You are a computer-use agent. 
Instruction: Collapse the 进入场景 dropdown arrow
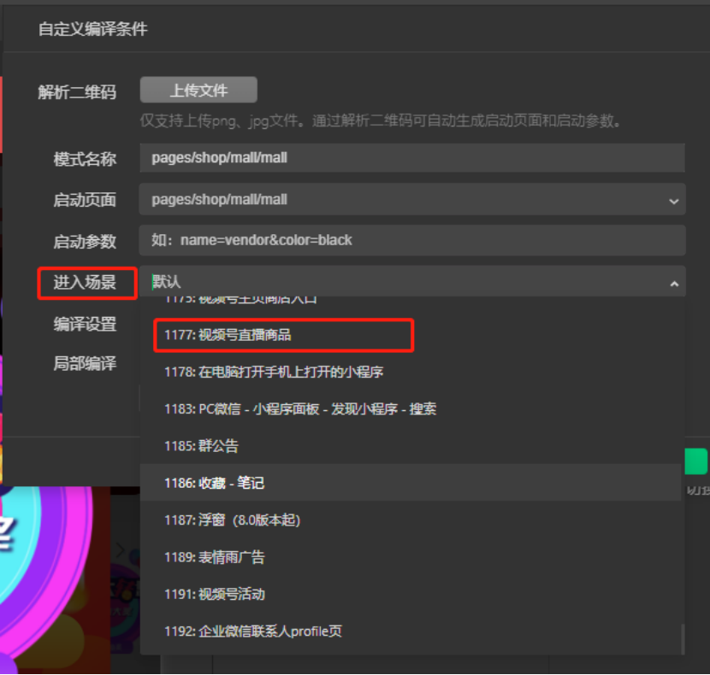tap(674, 284)
